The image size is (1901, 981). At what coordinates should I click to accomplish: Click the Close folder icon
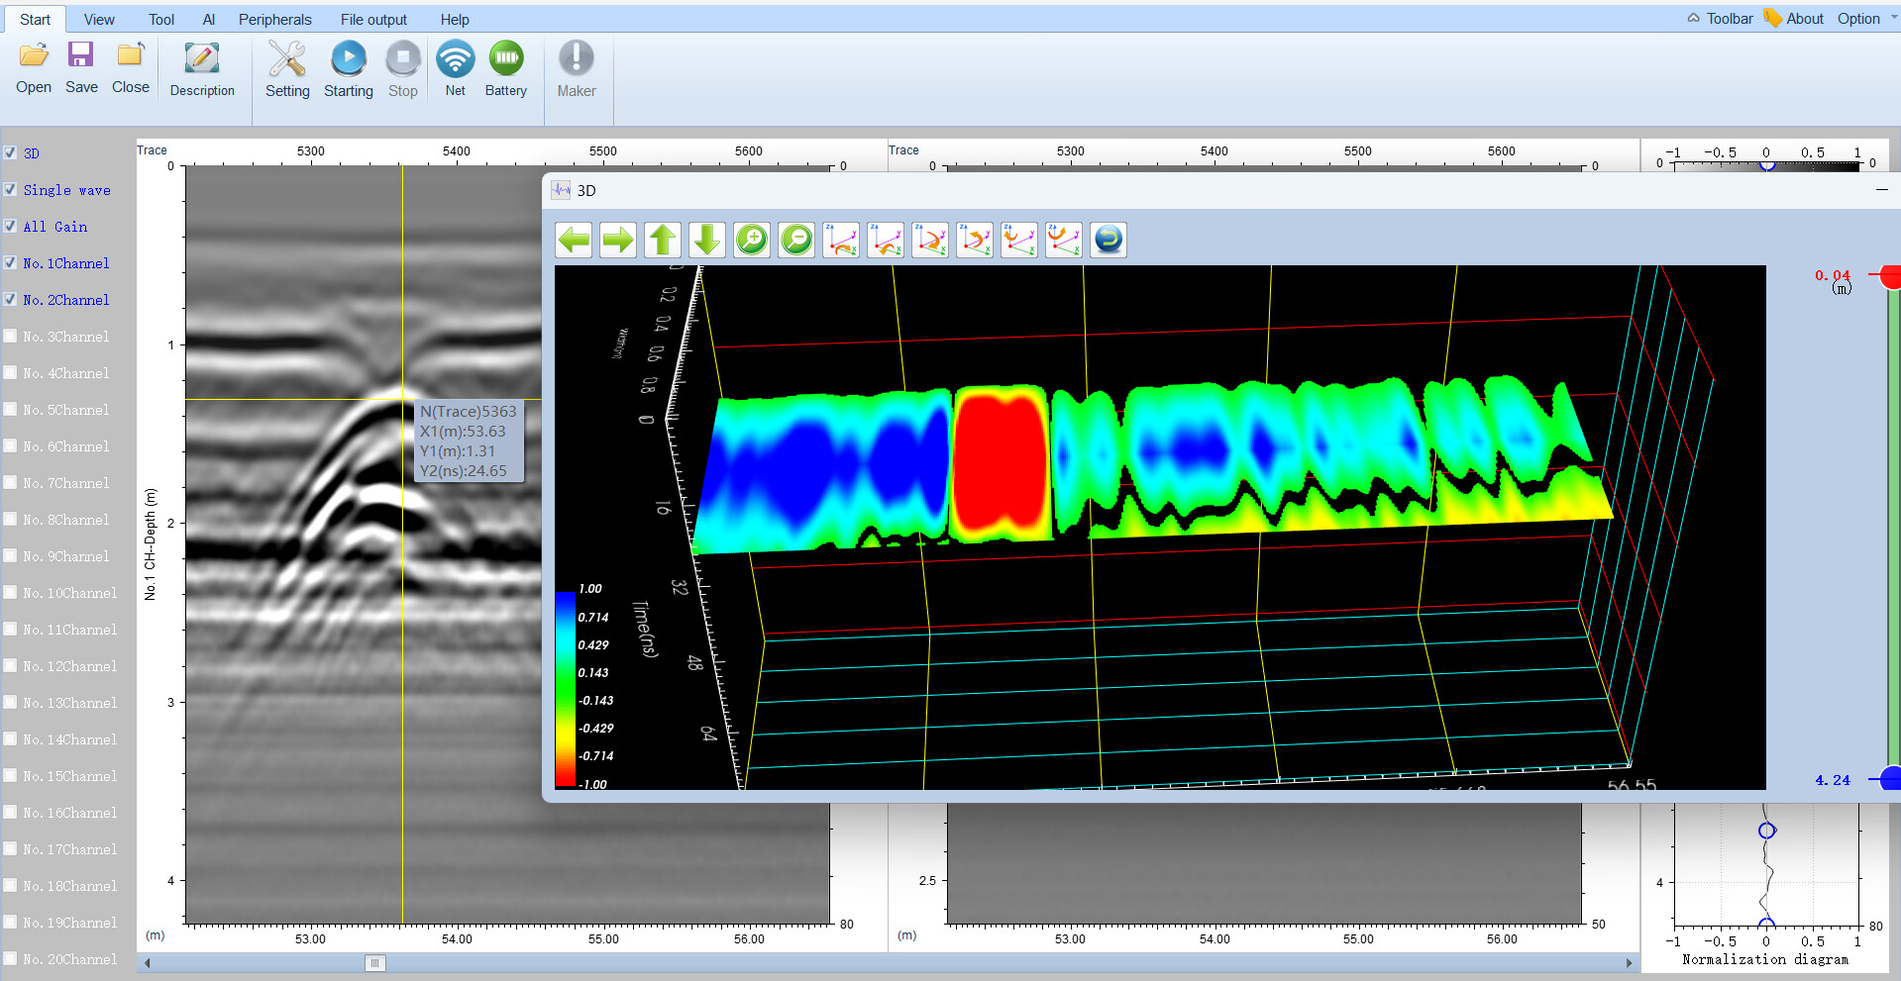[131, 54]
